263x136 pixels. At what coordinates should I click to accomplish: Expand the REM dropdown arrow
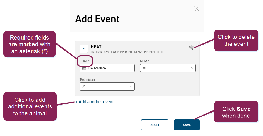pos(192,68)
